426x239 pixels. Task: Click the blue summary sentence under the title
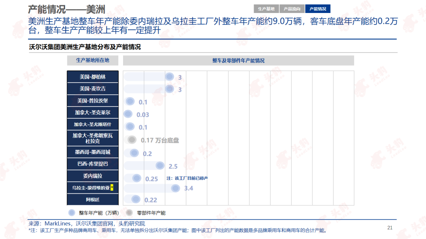click(213, 26)
